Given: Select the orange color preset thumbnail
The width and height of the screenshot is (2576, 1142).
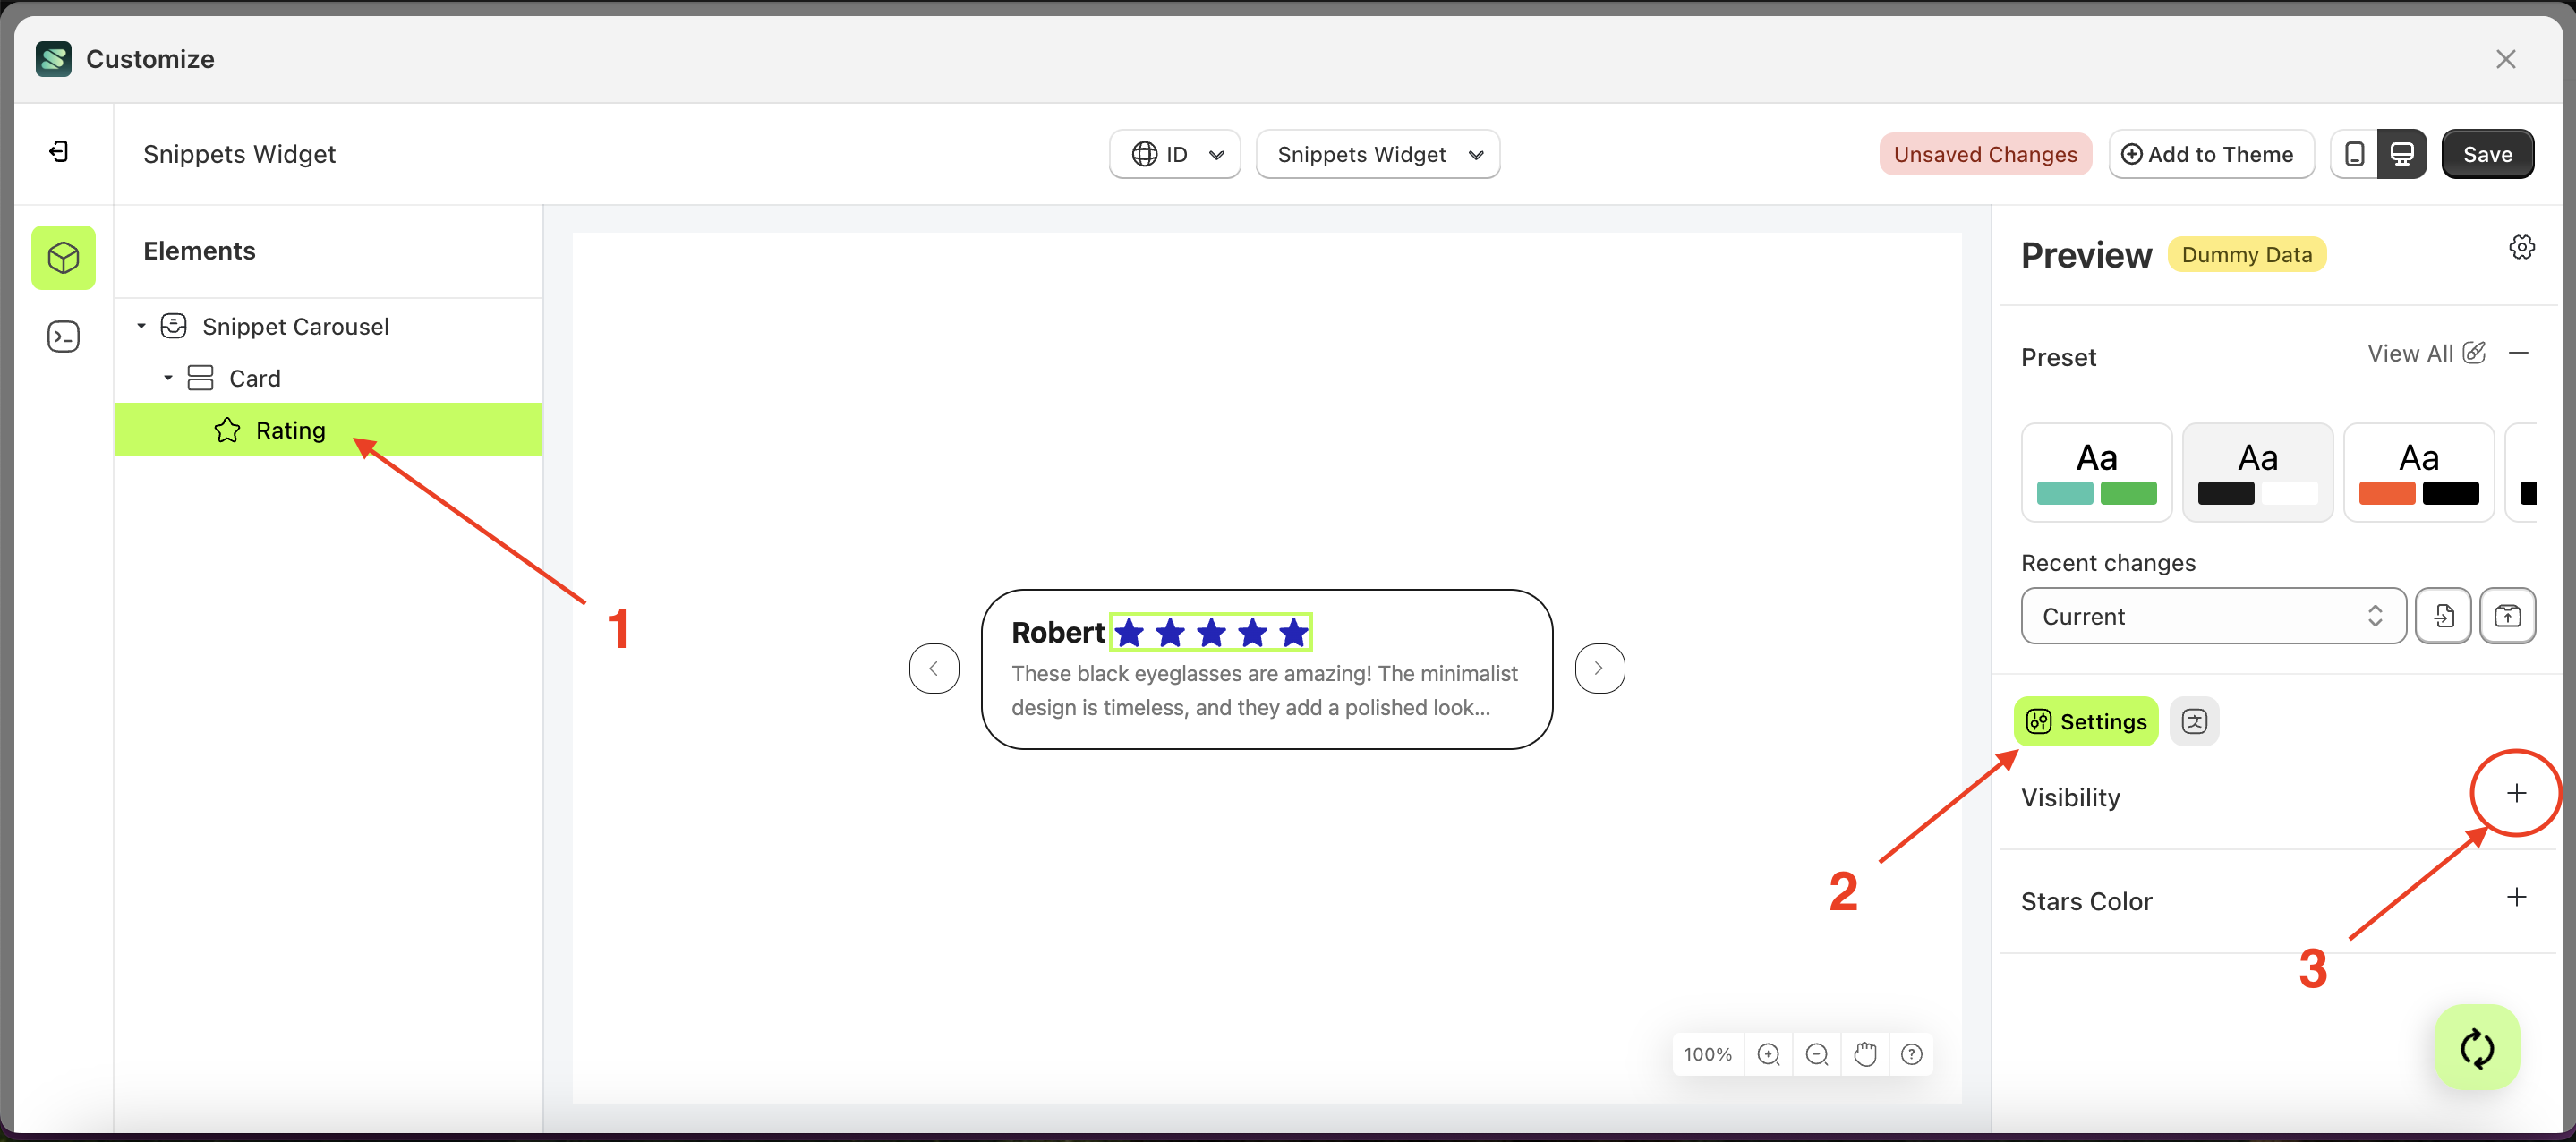Looking at the screenshot, I should (x=2418, y=472).
